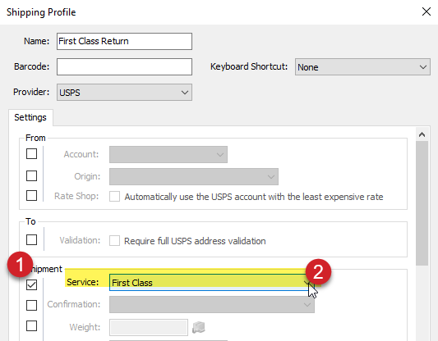Screen dimensions: 438x341
Task: Click the scale icon next to Weight
Action: [x=199, y=327]
